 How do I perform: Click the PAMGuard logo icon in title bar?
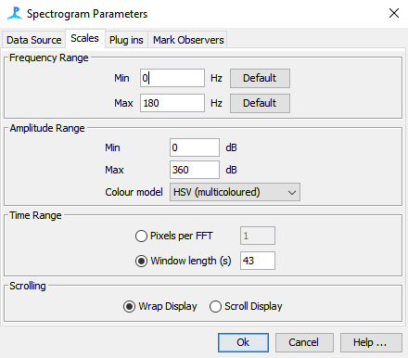[15, 13]
